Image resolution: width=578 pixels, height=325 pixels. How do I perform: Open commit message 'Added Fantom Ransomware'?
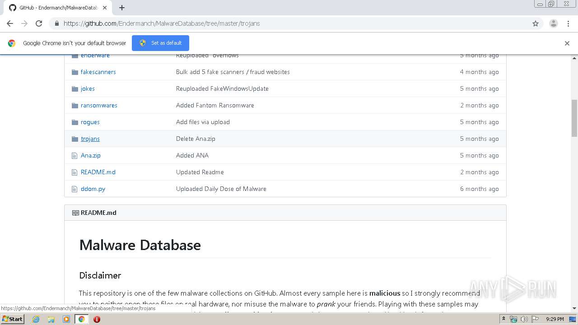pyautogui.click(x=215, y=105)
